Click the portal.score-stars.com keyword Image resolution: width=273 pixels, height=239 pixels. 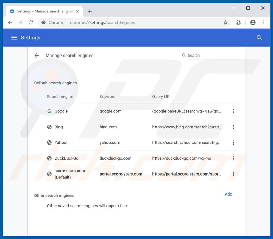121,174
